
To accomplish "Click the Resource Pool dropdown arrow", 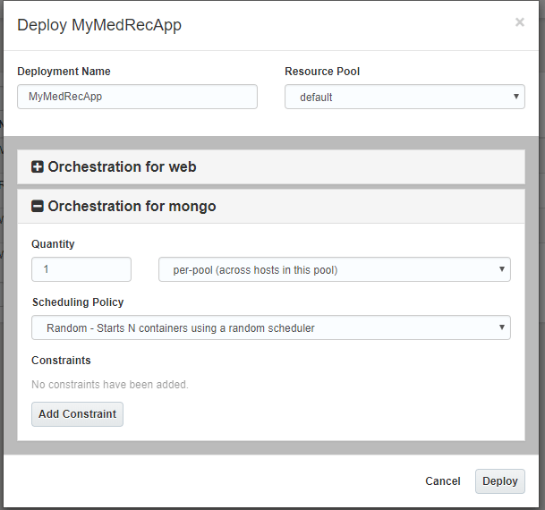I will coord(516,97).
